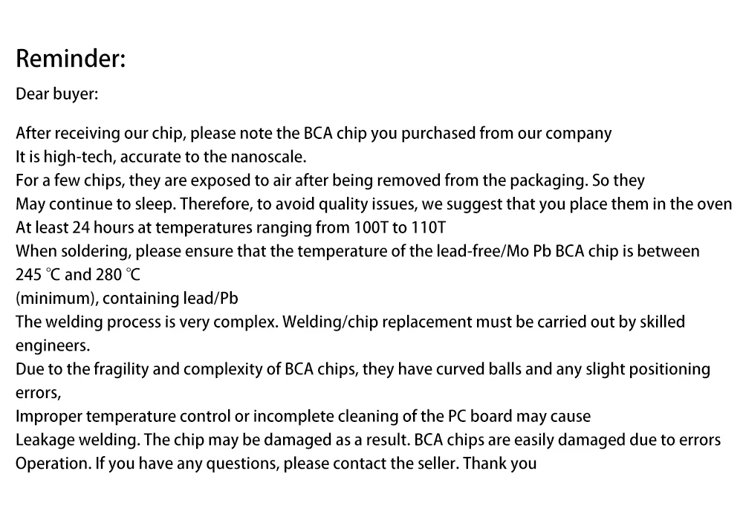Viewport: 743px width, 520px height.
Task: Click 'The welding process is very complex'
Action: (x=146, y=322)
